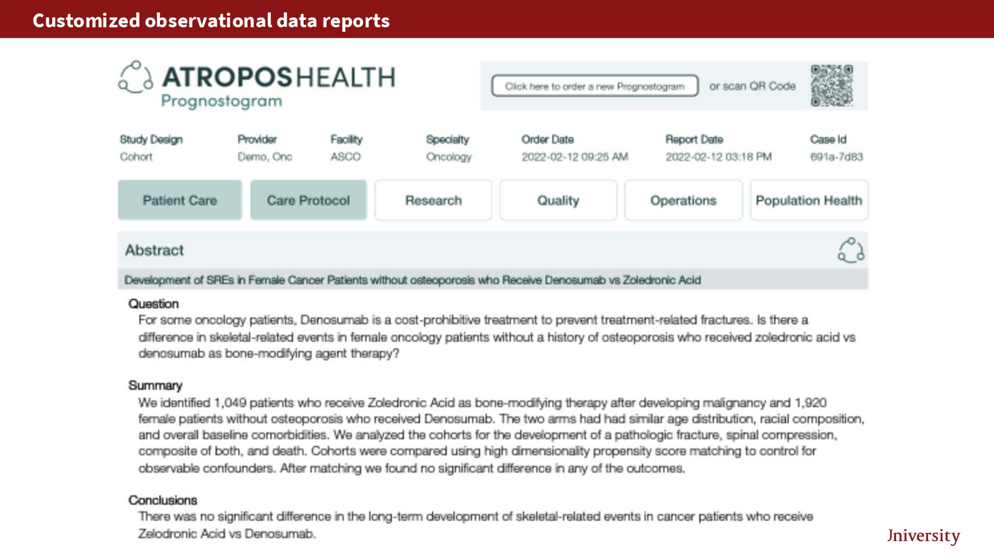
Task: Select the Population Health tab
Action: pos(809,200)
